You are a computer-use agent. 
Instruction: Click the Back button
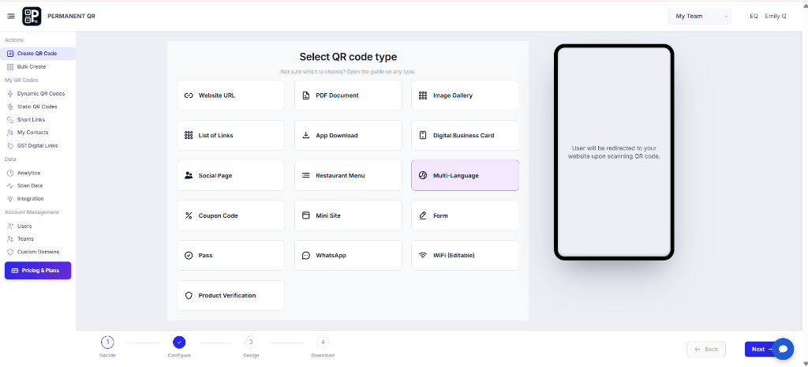706,349
